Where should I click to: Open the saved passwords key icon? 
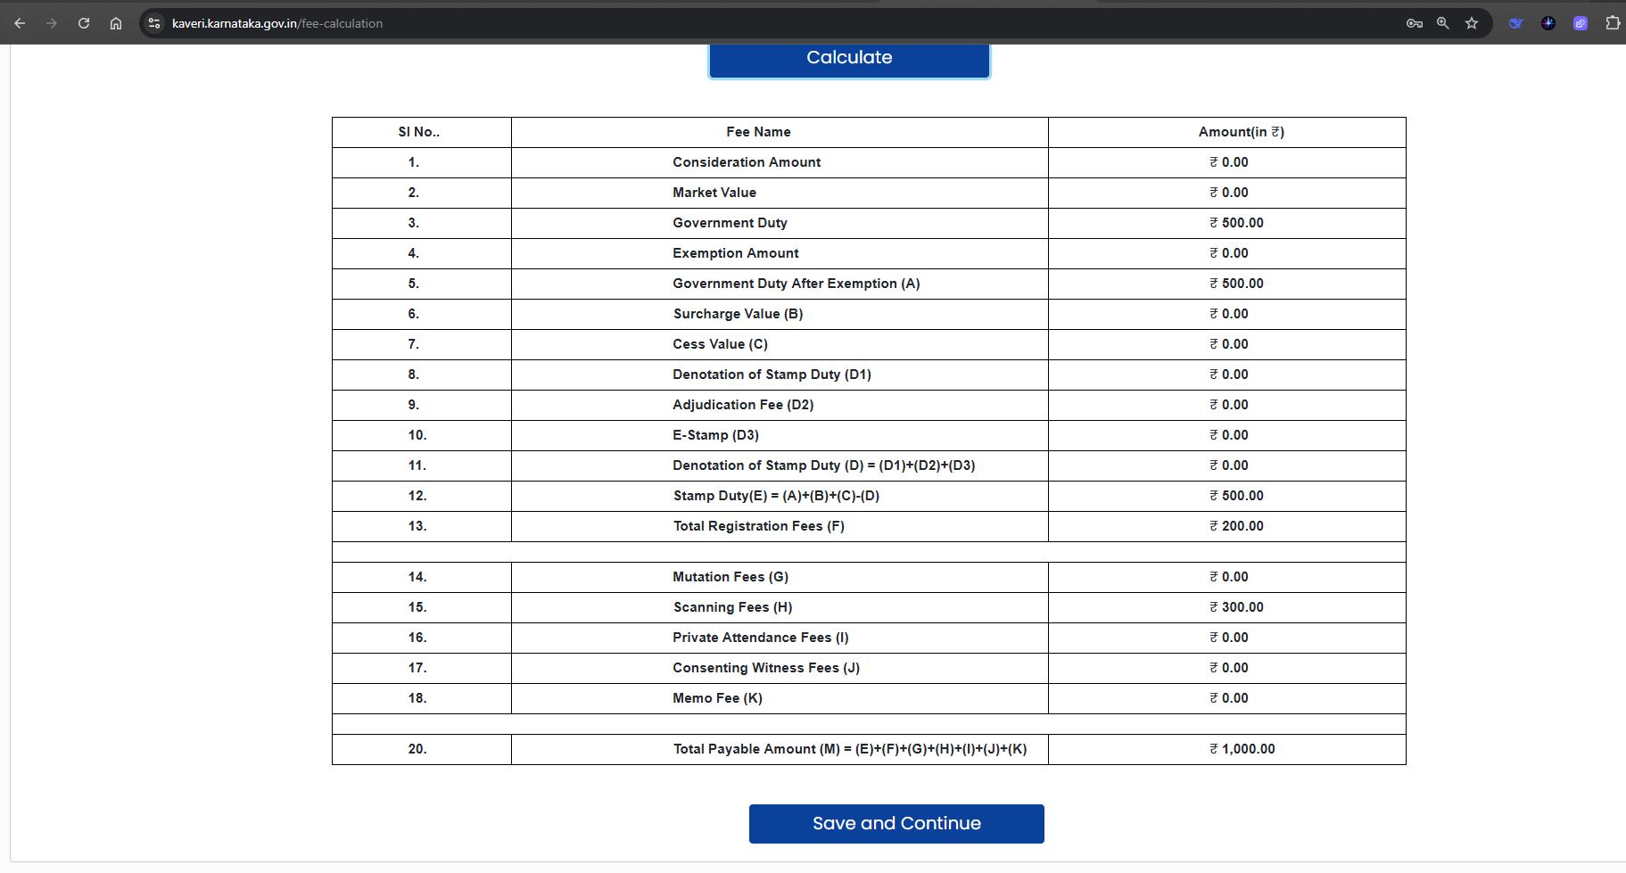(x=1414, y=23)
